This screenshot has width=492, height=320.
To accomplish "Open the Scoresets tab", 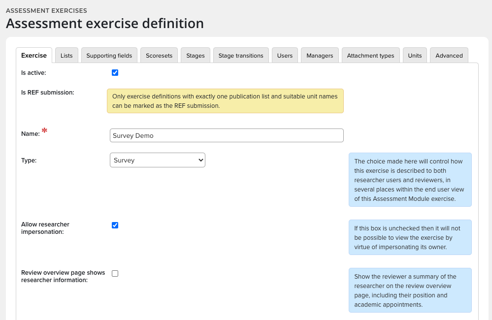I will [159, 56].
